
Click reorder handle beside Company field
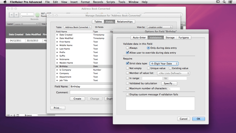(57, 73)
